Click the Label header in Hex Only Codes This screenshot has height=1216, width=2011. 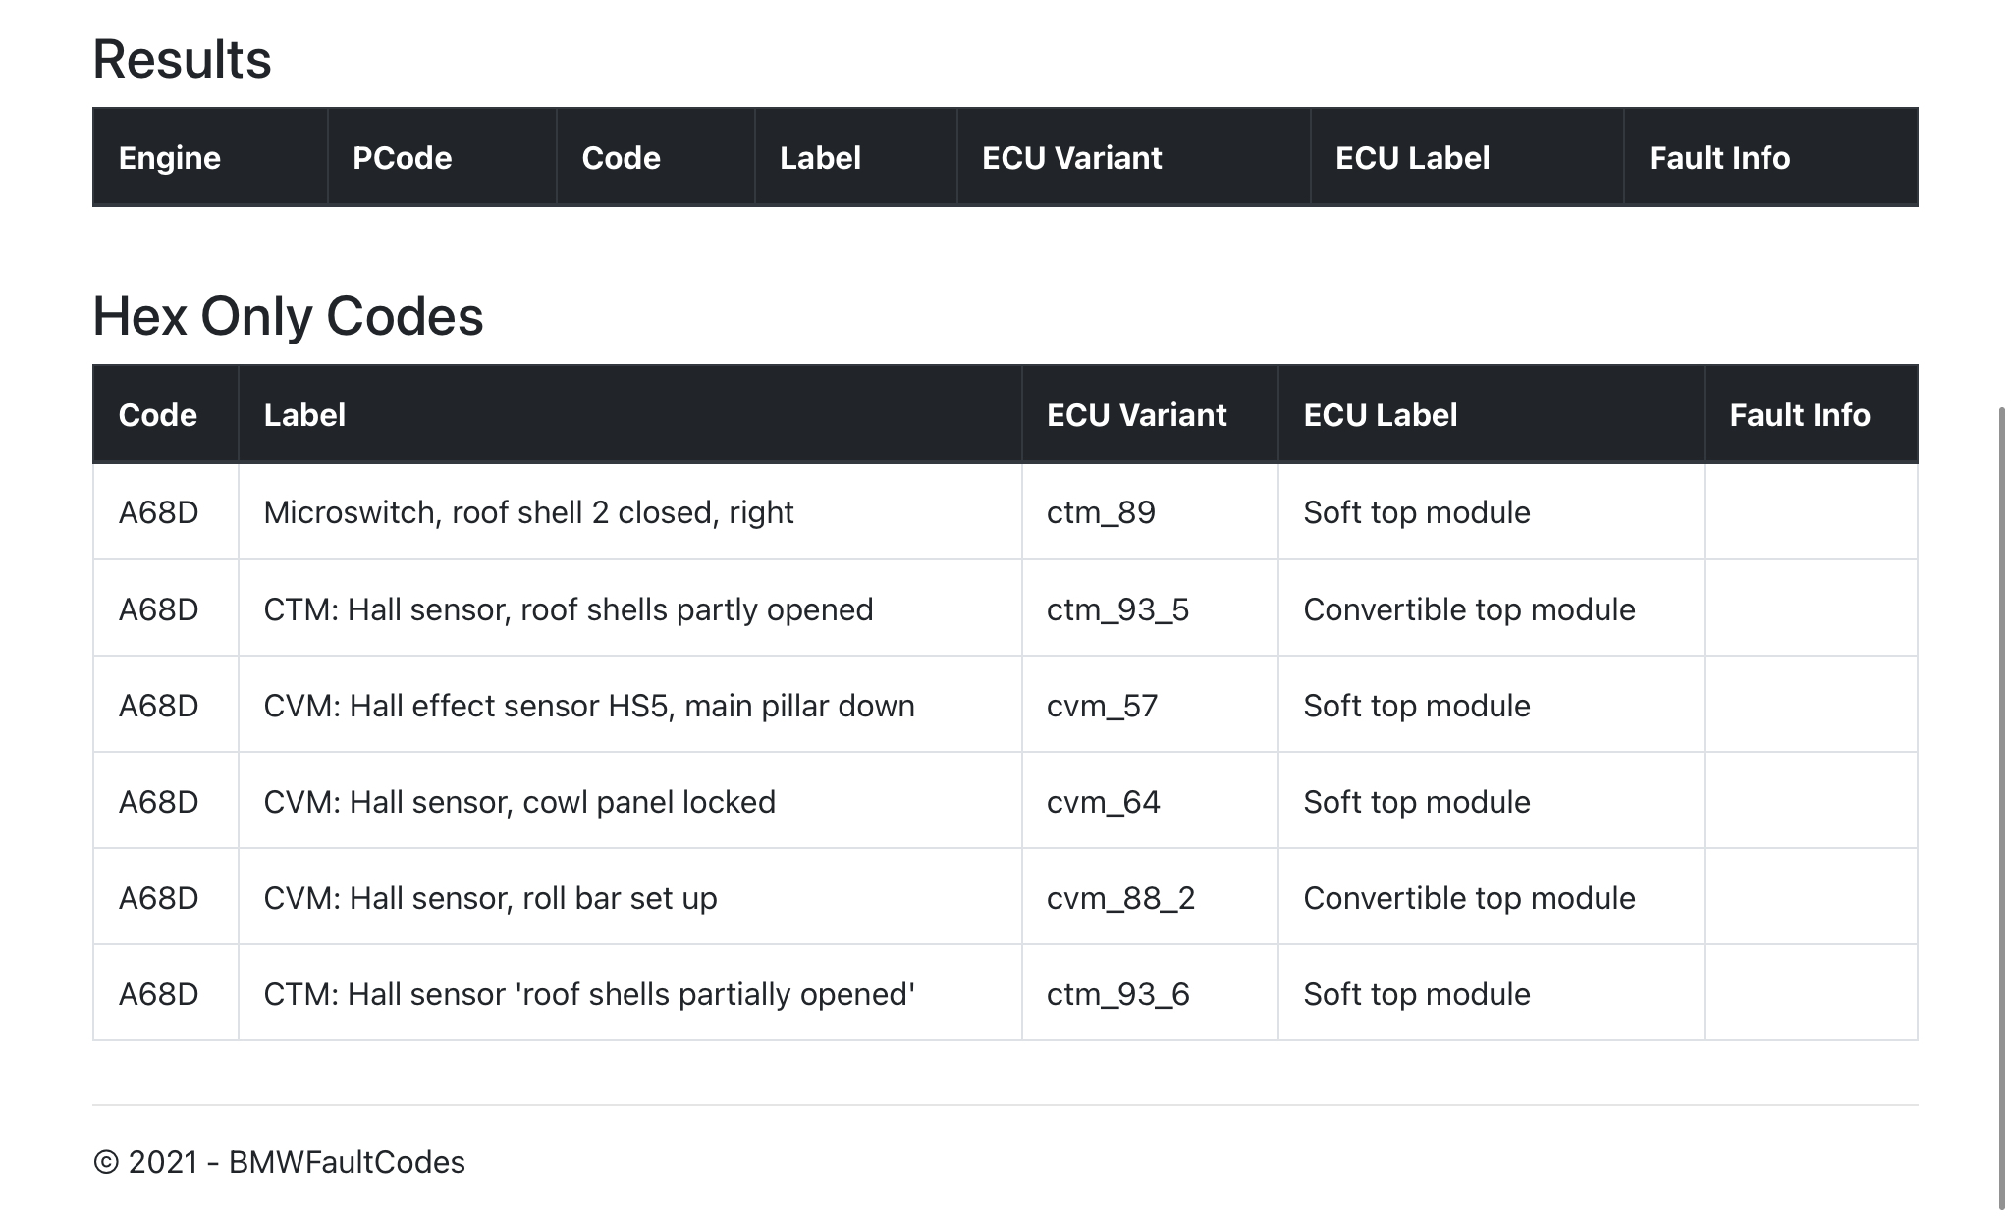click(304, 415)
